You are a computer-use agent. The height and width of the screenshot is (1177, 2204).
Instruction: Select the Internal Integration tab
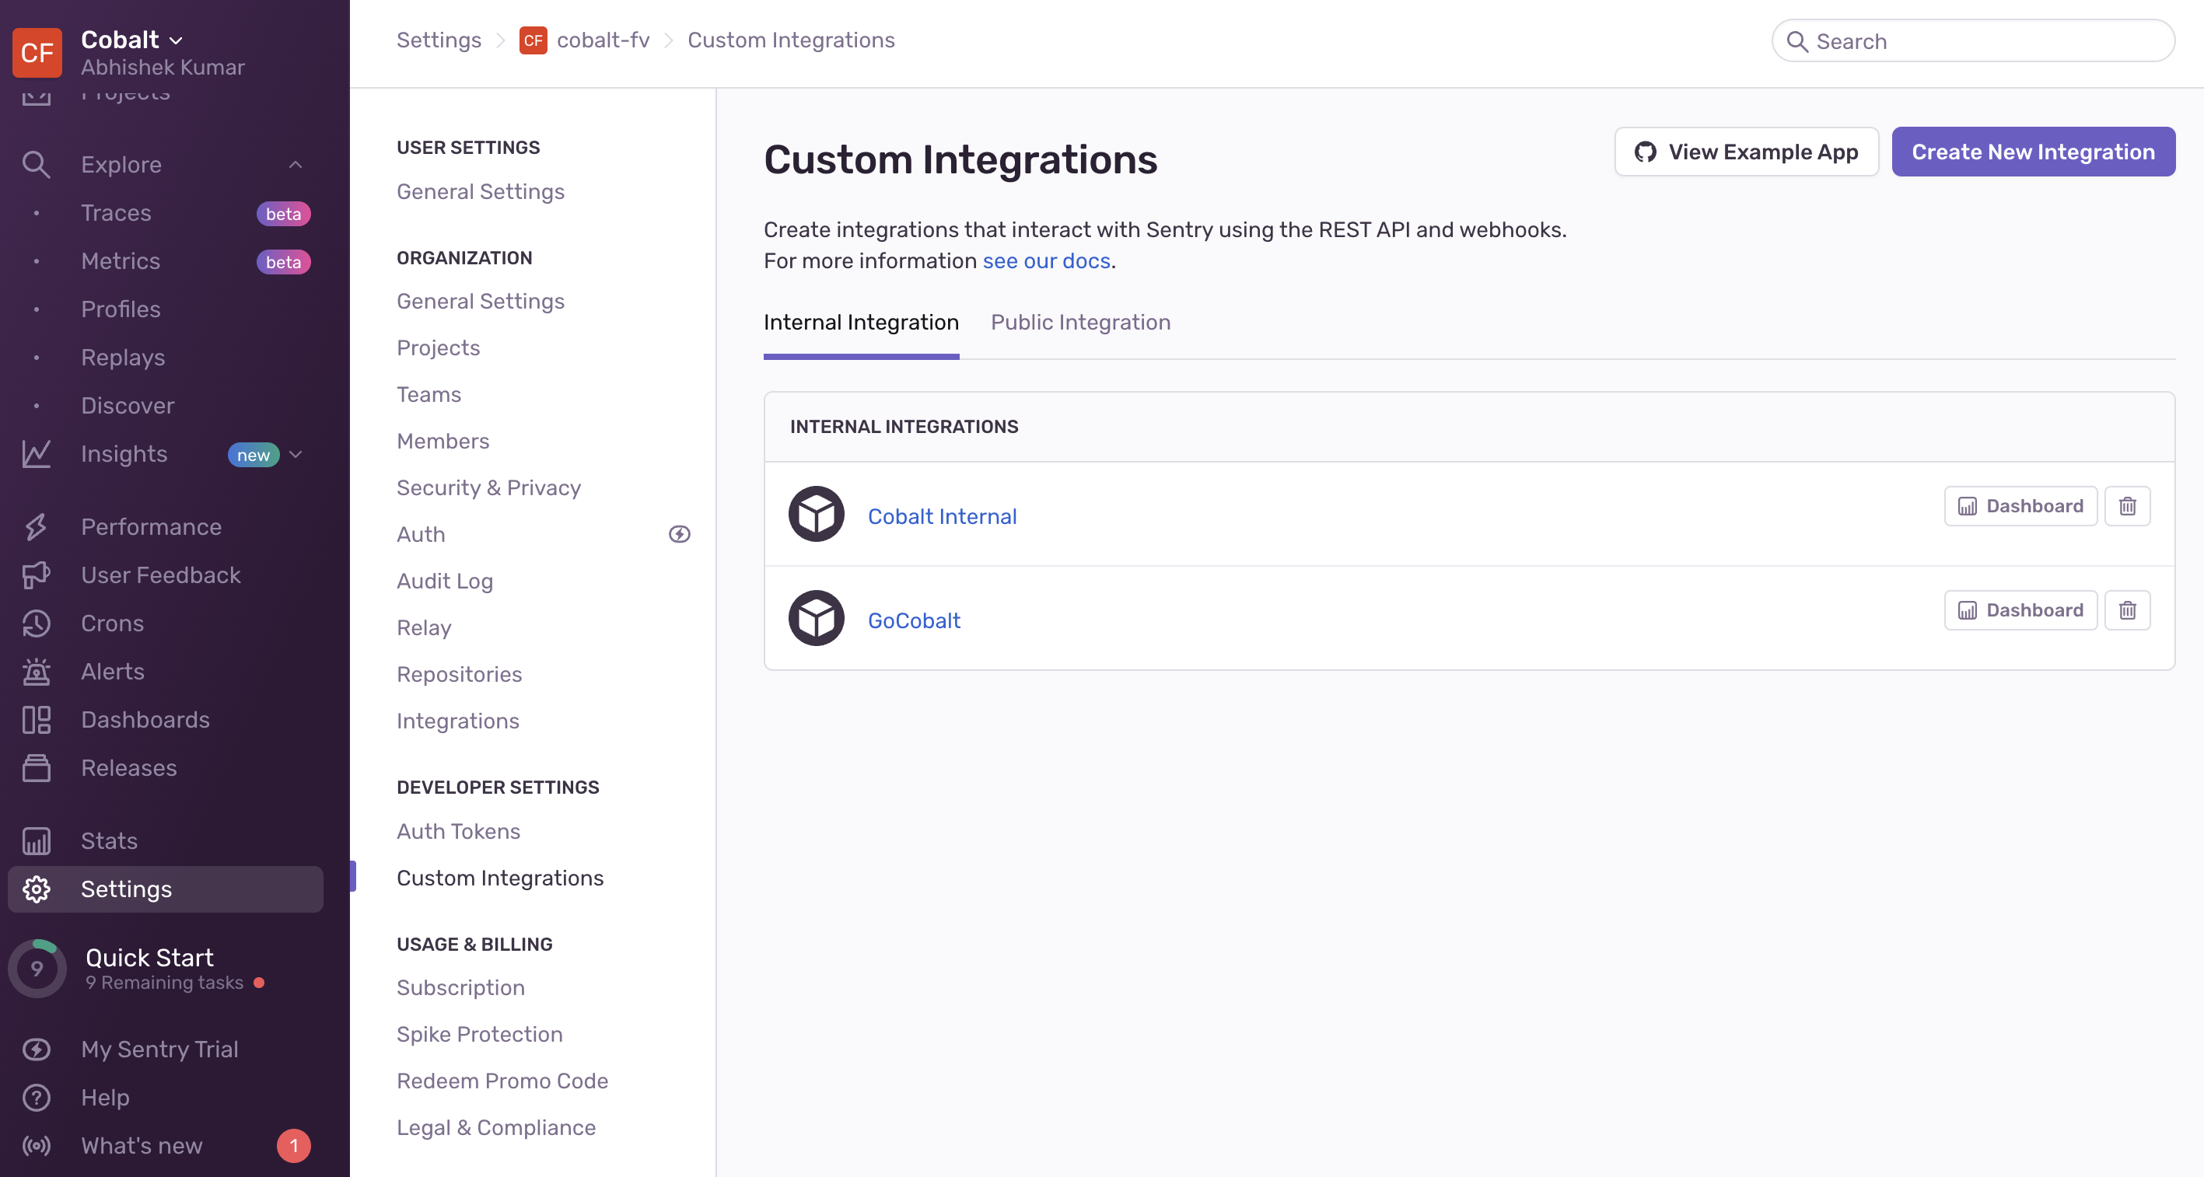click(861, 323)
